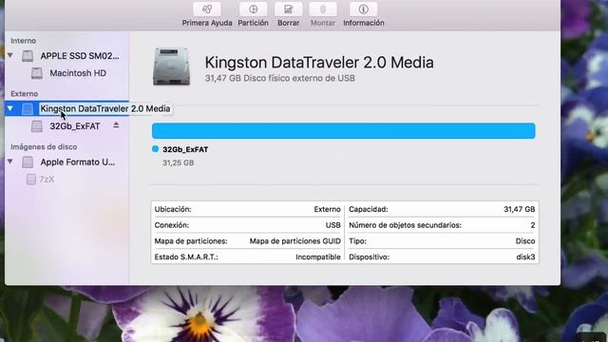The image size is (608, 342).
Task: Click the 32Gb_ExFAT volume icon in sidebar
Action: [x=37, y=126]
